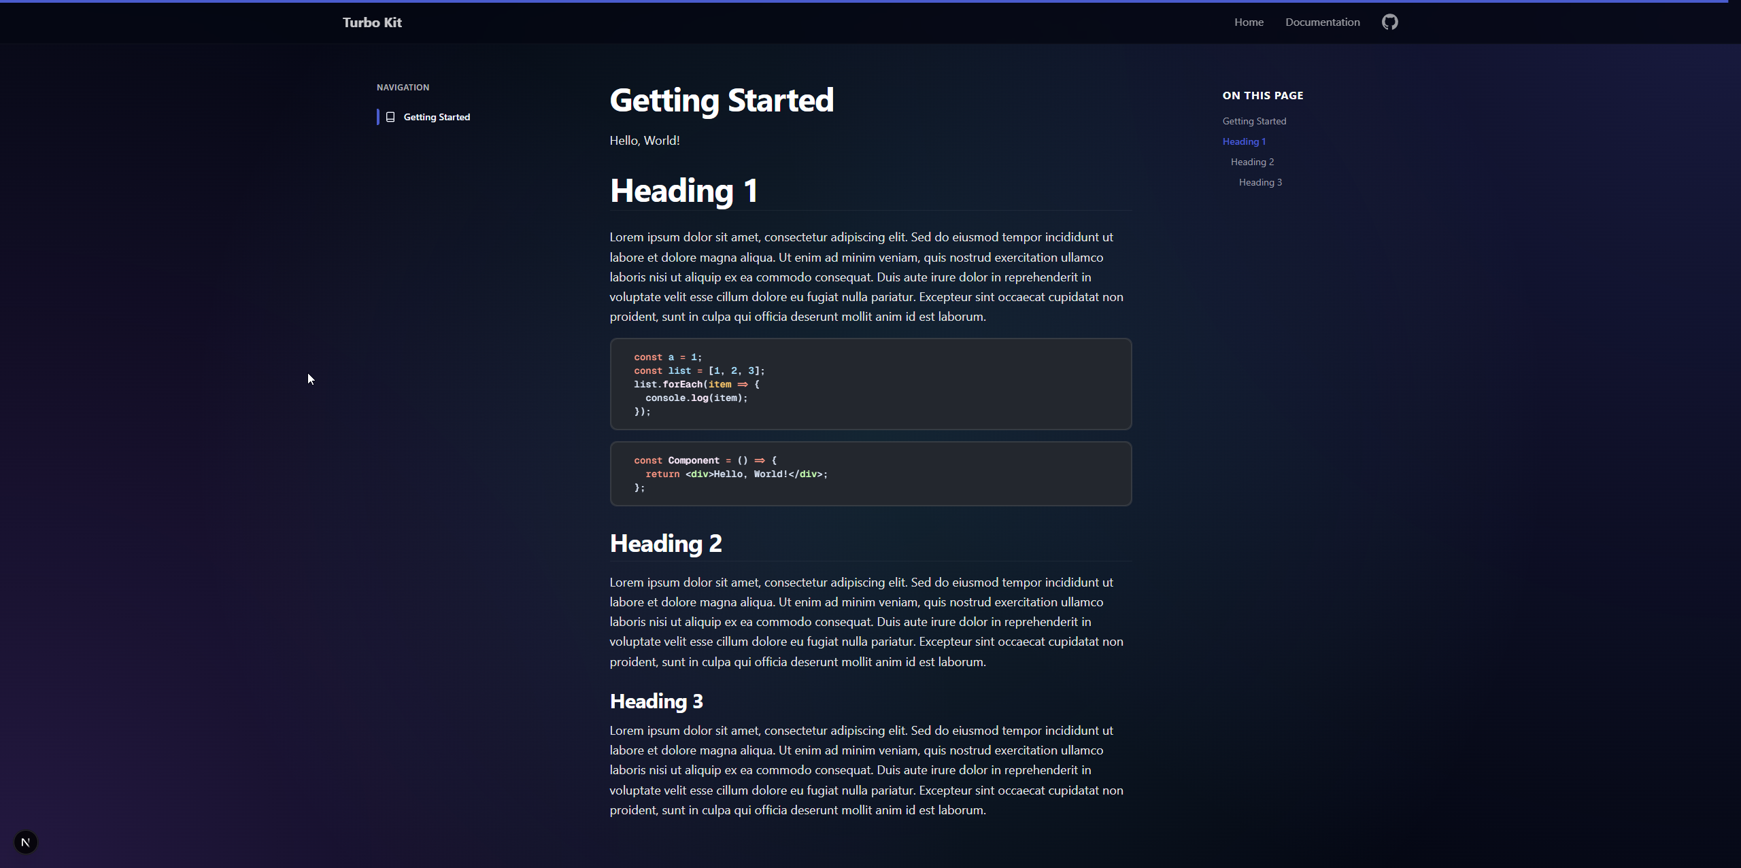The height and width of the screenshot is (868, 1741).
Task: Click the Heading 1 section title
Action: pyautogui.click(x=683, y=190)
